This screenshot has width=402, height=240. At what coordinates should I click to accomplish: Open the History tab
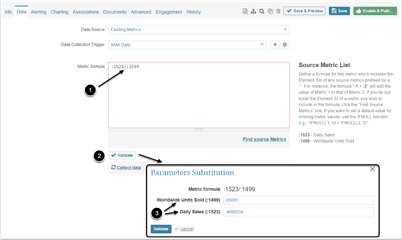click(x=193, y=12)
